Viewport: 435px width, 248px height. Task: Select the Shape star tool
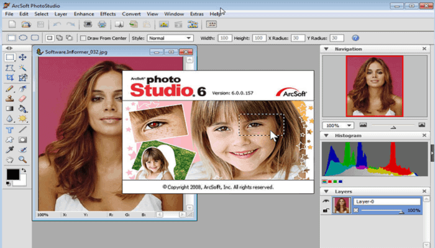(x=10, y=139)
